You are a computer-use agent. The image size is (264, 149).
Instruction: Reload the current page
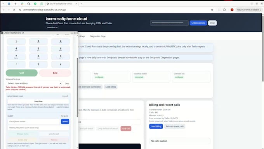(14, 10)
